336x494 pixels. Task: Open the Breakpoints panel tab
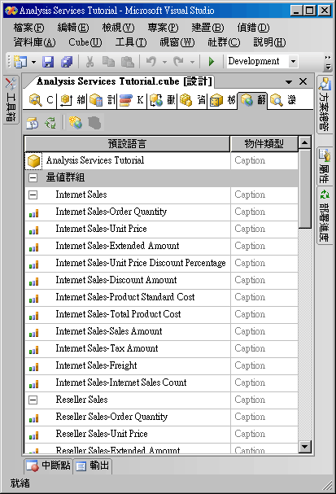click(x=48, y=466)
